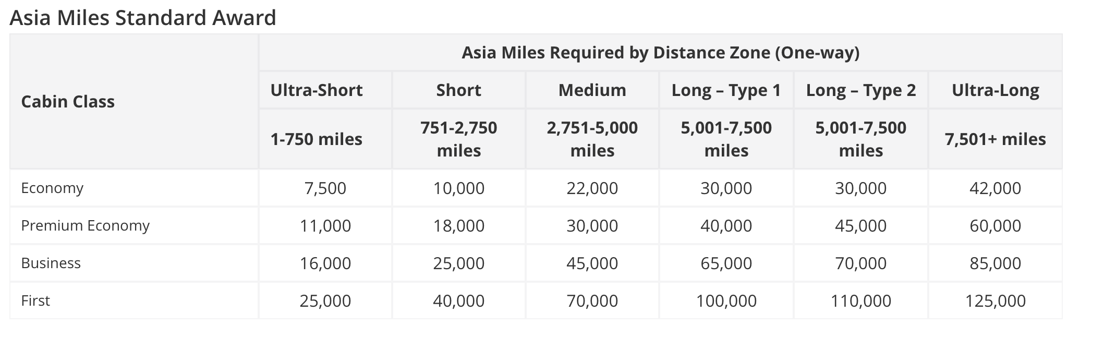Select the Medium distance zone header

pos(592,90)
